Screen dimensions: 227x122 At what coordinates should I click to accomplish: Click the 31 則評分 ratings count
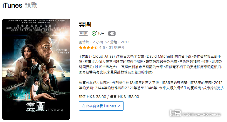116,47
